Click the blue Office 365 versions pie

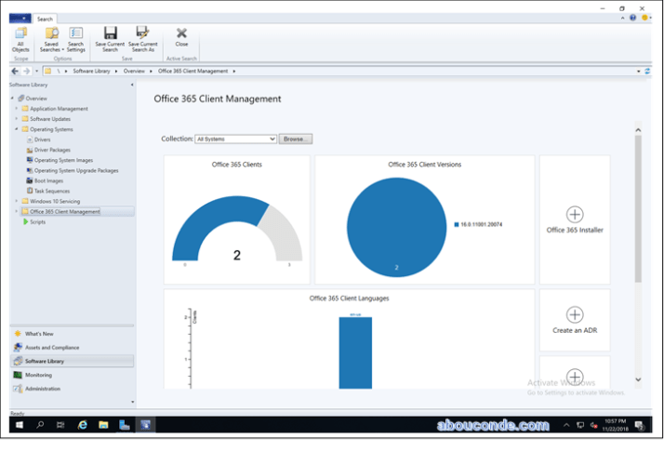[394, 227]
